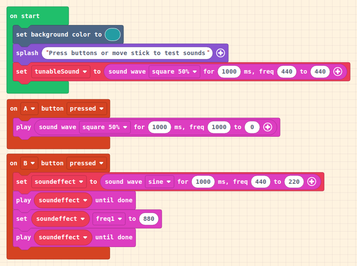This screenshot has width=357, height=266.
Task: Edit start freq 1000 in A button play block
Action: pyautogui.click(x=219, y=127)
